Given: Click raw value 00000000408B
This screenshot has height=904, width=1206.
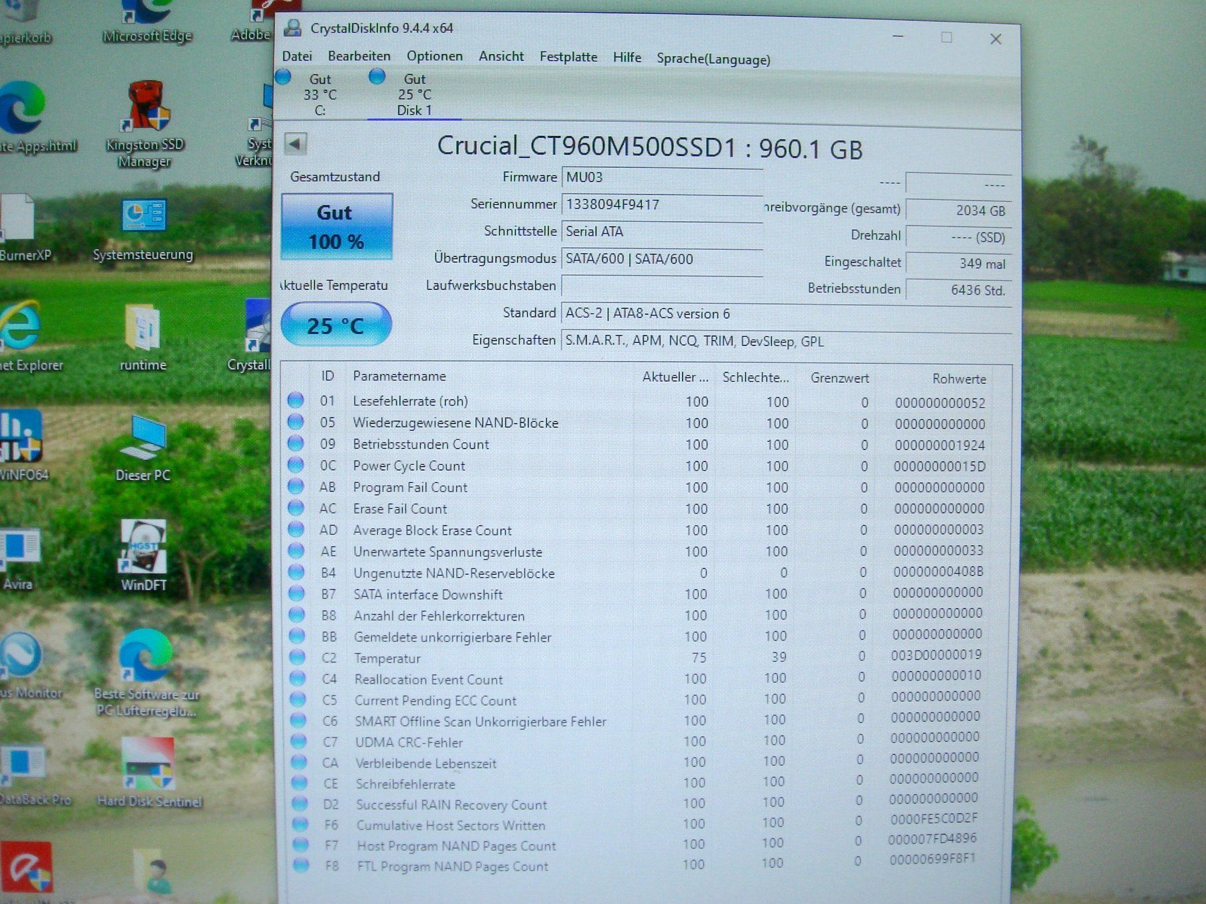Looking at the screenshot, I should (x=938, y=572).
